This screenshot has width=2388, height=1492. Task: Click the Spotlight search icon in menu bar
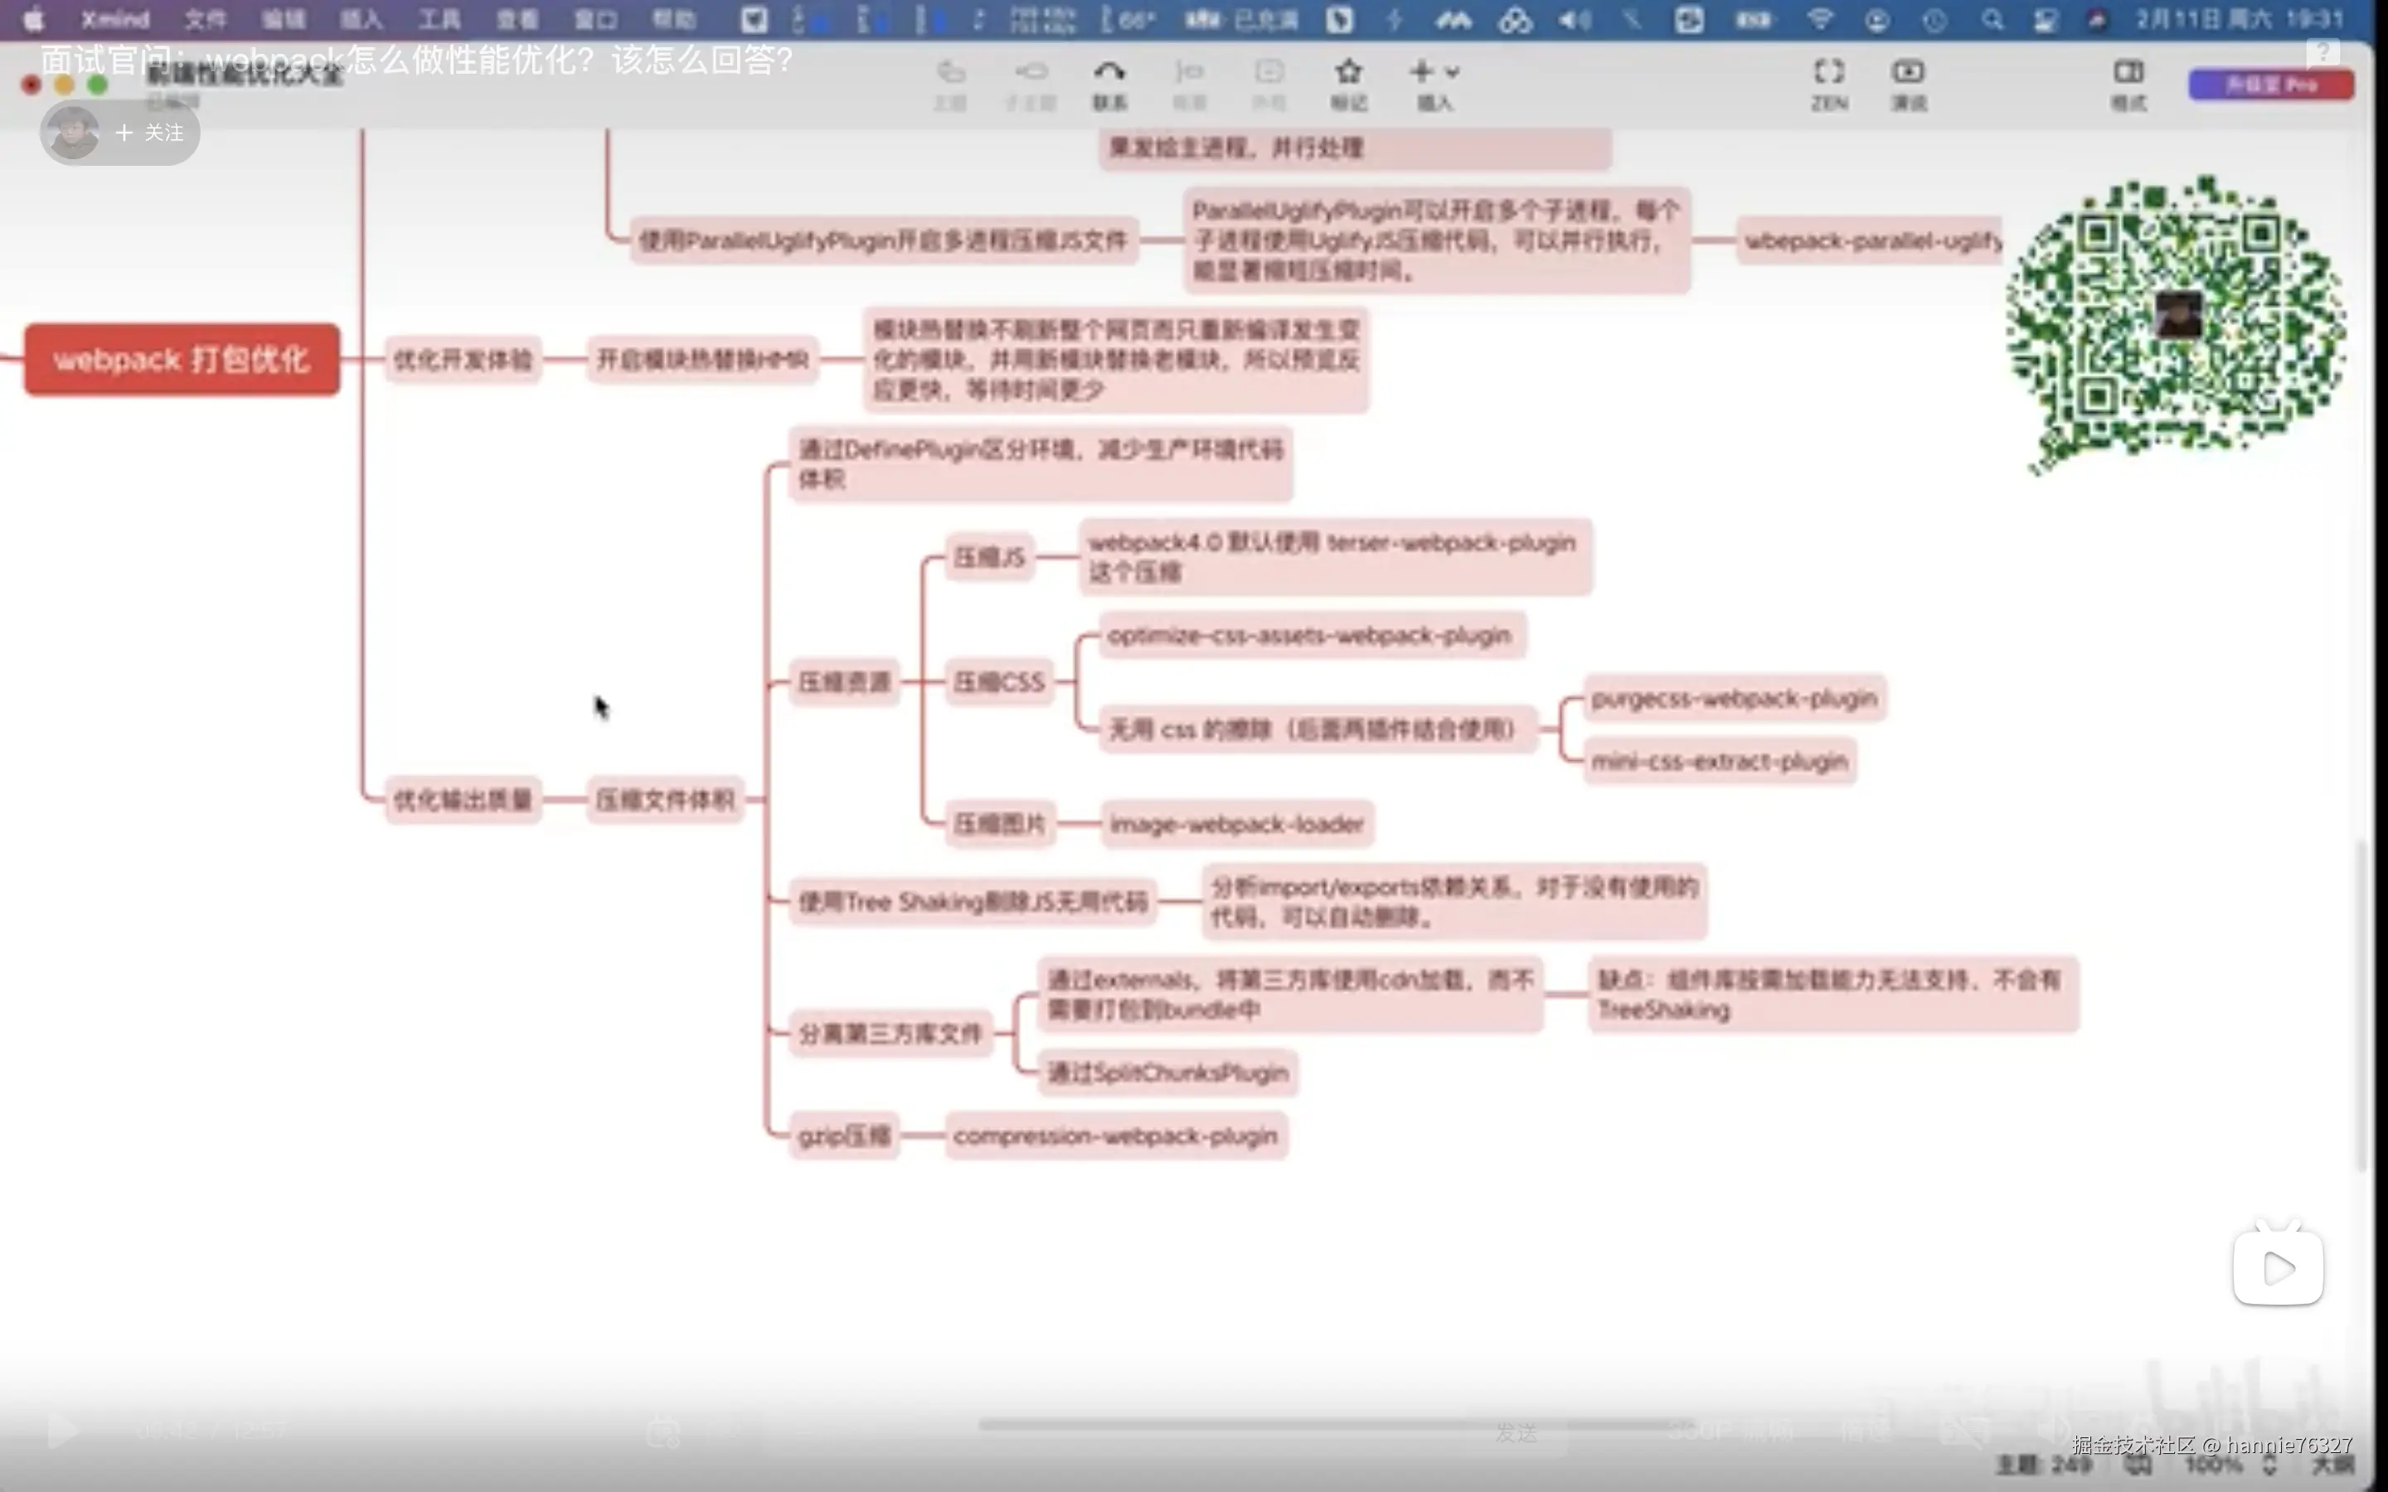[x=1992, y=20]
